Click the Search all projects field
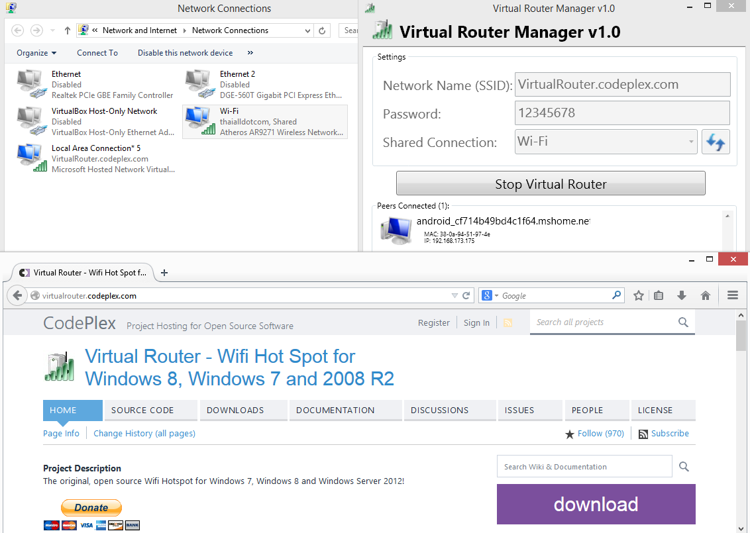Screen dimensions: 750x533 pyautogui.click(x=603, y=322)
